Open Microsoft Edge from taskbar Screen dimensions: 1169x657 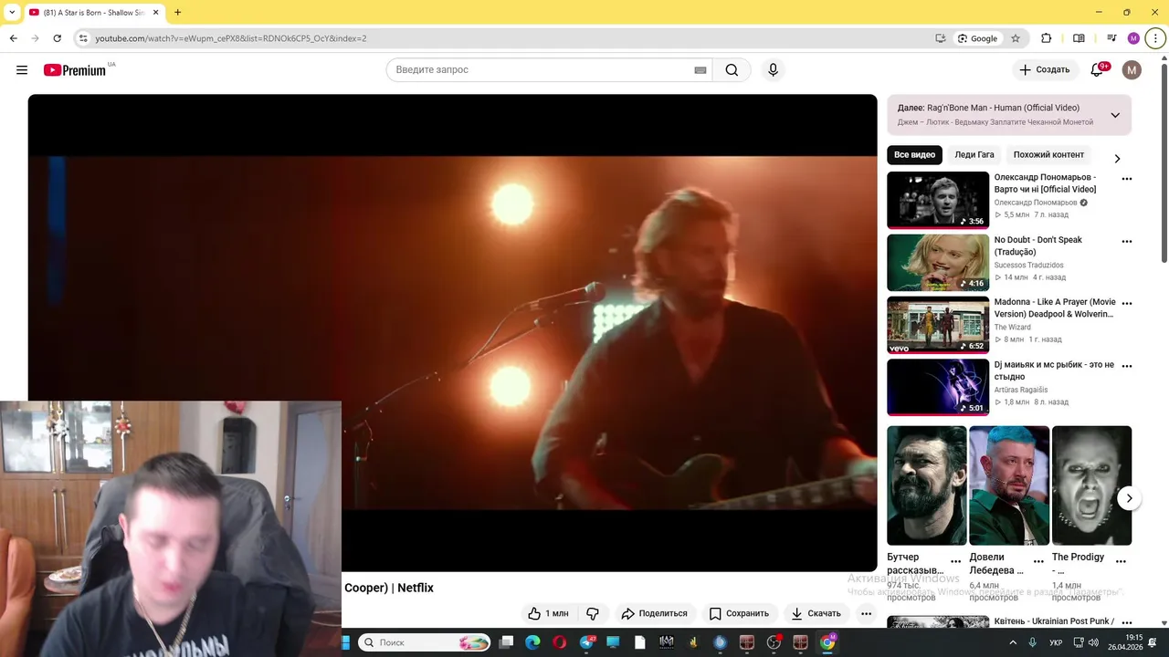(532, 642)
